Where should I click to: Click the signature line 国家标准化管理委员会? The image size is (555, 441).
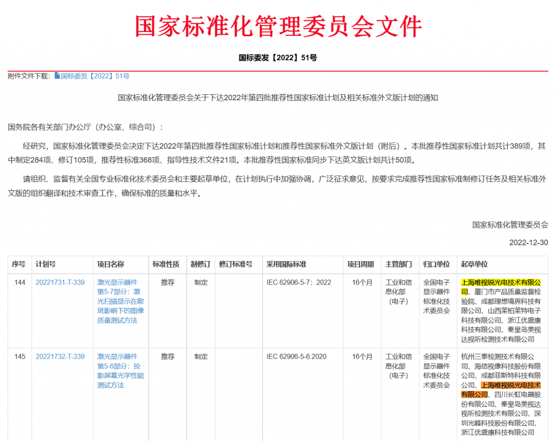510,225
